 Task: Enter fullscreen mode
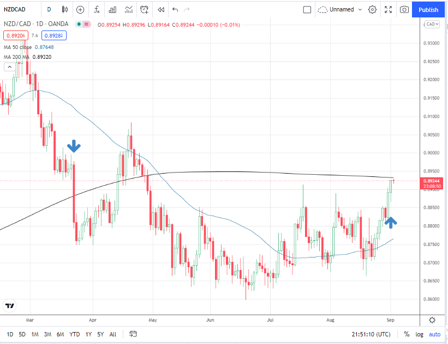click(x=389, y=9)
